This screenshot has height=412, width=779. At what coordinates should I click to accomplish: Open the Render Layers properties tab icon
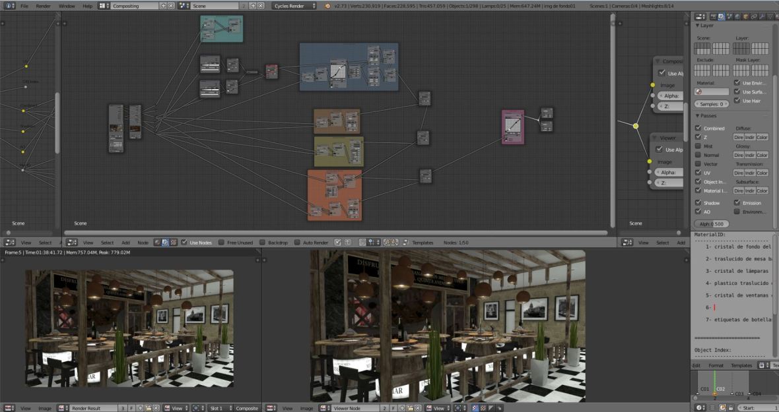tap(722, 16)
